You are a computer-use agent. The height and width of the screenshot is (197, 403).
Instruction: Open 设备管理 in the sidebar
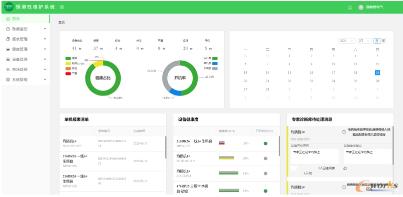pos(25,59)
